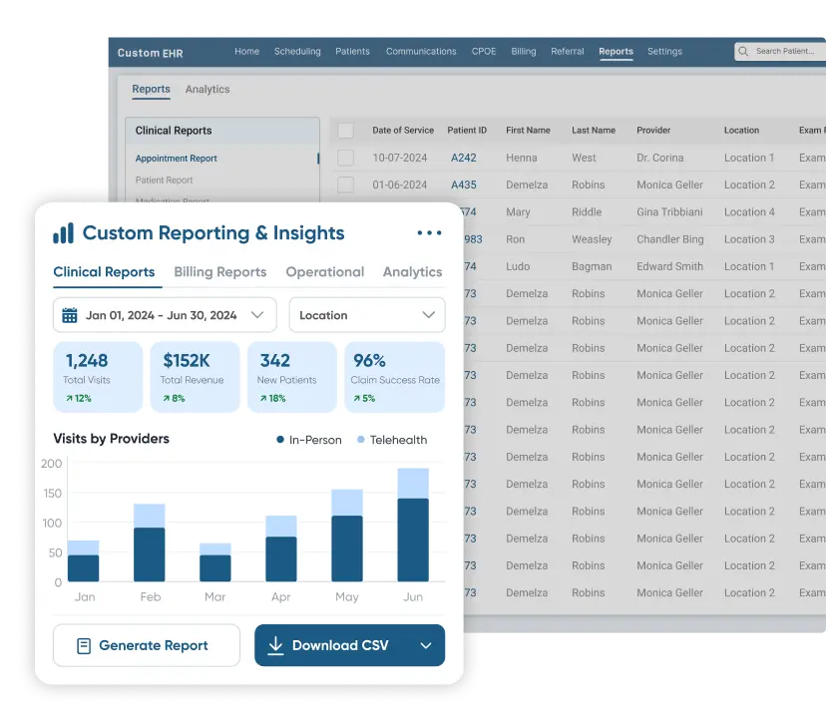The width and height of the screenshot is (826, 722).
Task: Click the Dr. Corina provider cell
Action: pos(660,158)
